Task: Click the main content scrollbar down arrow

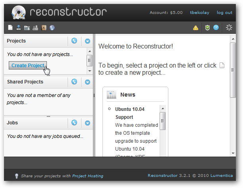Action: [233, 153]
